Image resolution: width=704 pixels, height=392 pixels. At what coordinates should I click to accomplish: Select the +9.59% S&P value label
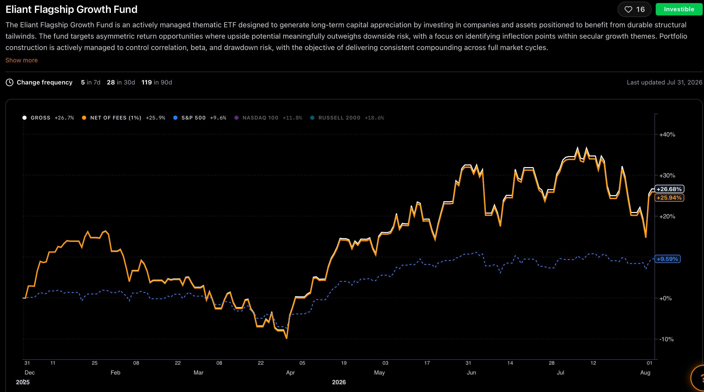tap(667, 259)
